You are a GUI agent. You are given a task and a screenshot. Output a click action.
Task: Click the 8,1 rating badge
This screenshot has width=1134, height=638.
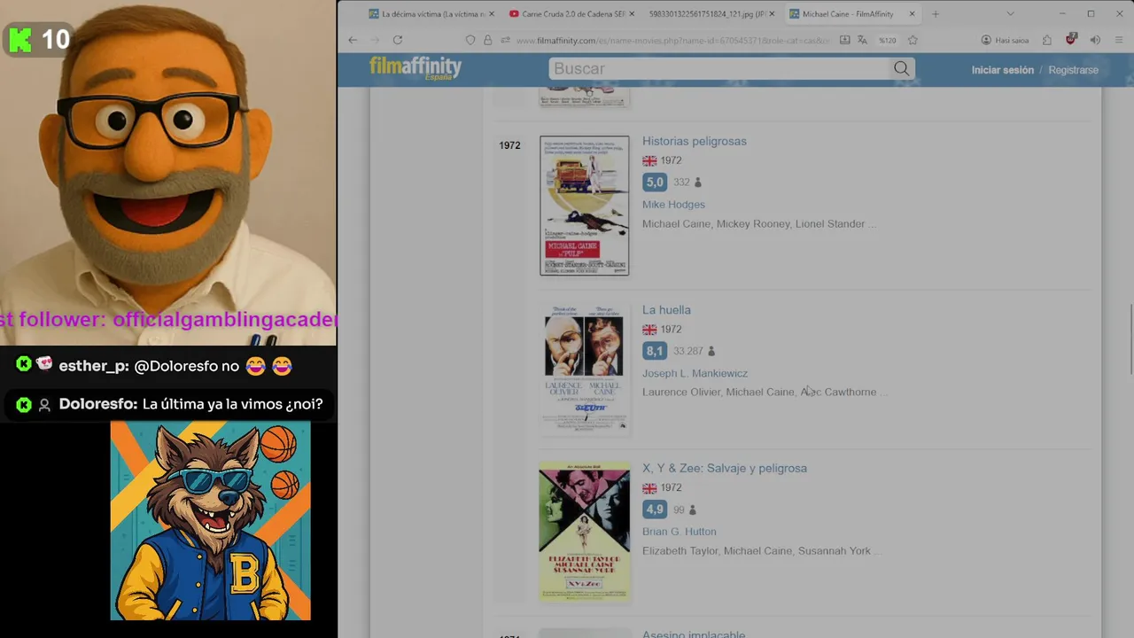[x=654, y=351]
